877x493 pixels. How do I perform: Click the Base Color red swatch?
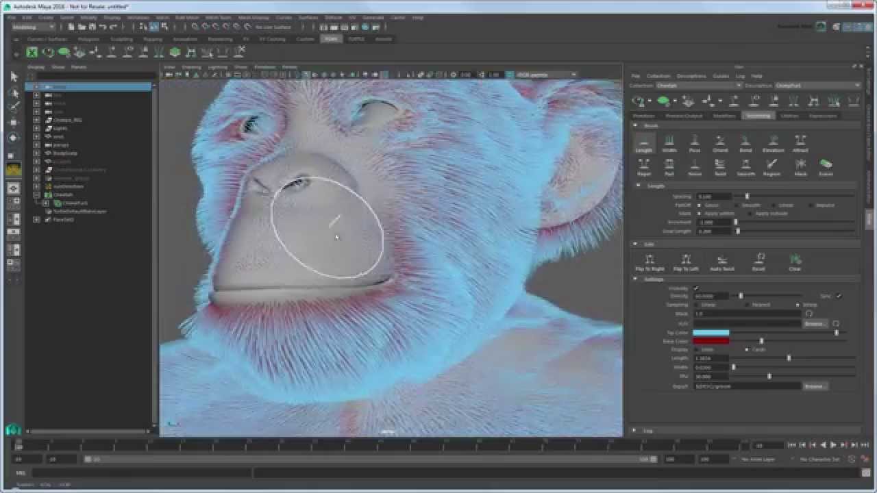pos(711,341)
